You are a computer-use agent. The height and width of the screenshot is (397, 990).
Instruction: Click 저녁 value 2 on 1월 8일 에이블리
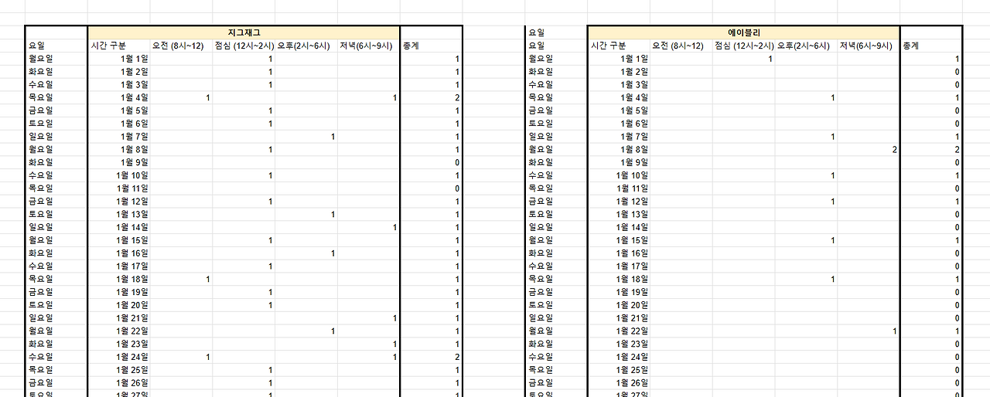(x=895, y=149)
